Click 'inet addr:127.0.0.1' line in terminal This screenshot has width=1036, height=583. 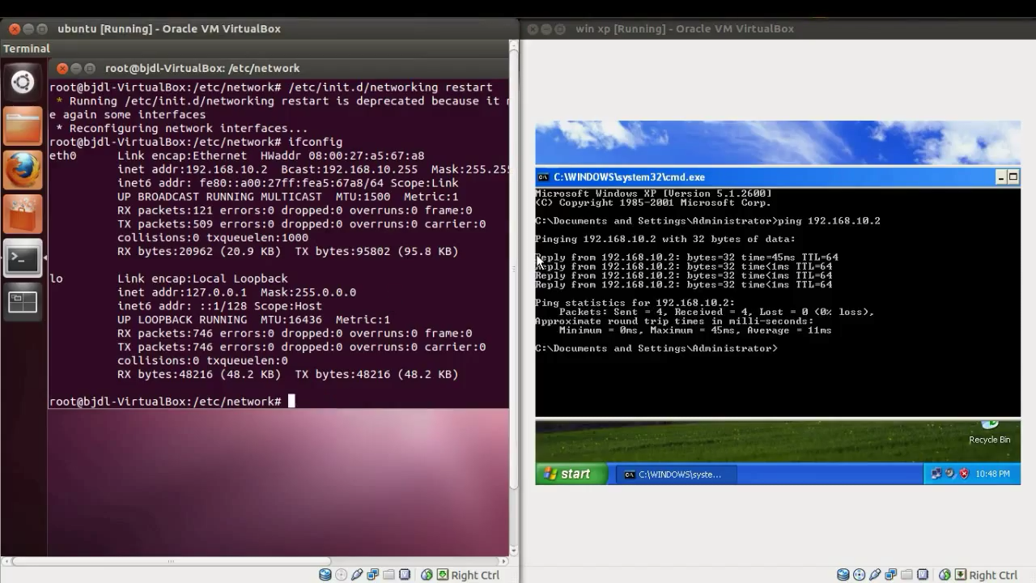[236, 292]
